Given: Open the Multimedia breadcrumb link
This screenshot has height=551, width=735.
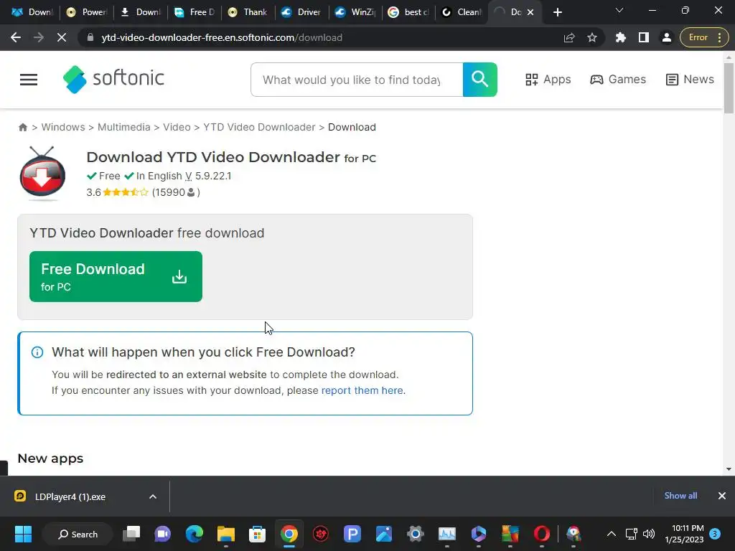Looking at the screenshot, I should click(x=123, y=128).
